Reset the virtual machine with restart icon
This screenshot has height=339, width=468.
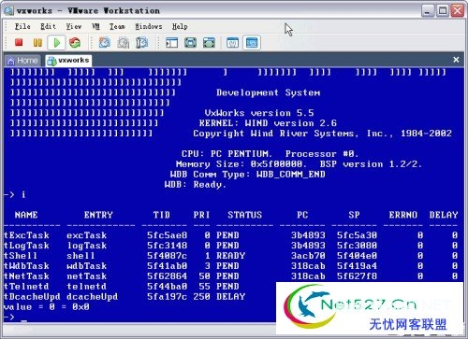[x=75, y=43]
